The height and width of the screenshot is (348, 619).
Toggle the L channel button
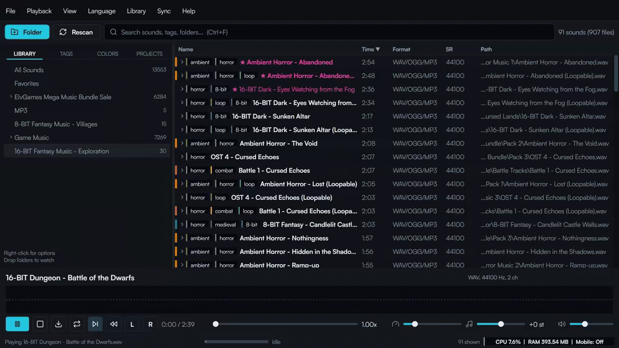[132, 324]
